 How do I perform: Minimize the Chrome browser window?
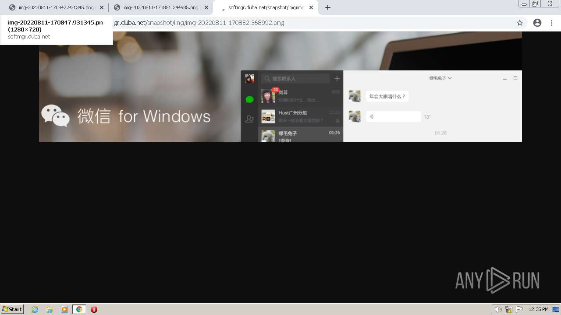click(x=524, y=3)
